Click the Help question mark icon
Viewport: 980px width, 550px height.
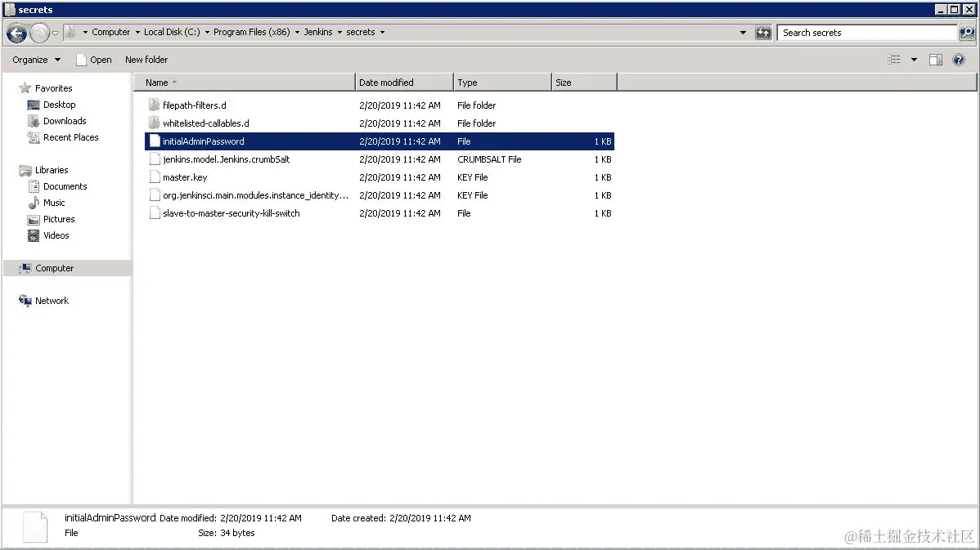tap(958, 60)
